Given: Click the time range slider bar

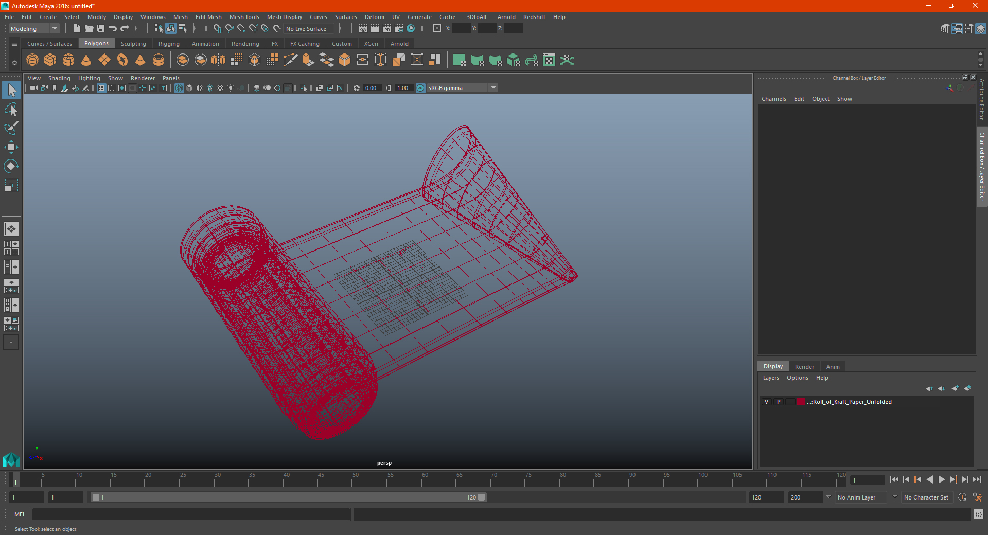Looking at the screenshot, I should click(288, 497).
